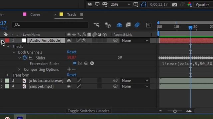
Task: Open parent dropdown for x kolm...malo.wav
Action: 134,81
